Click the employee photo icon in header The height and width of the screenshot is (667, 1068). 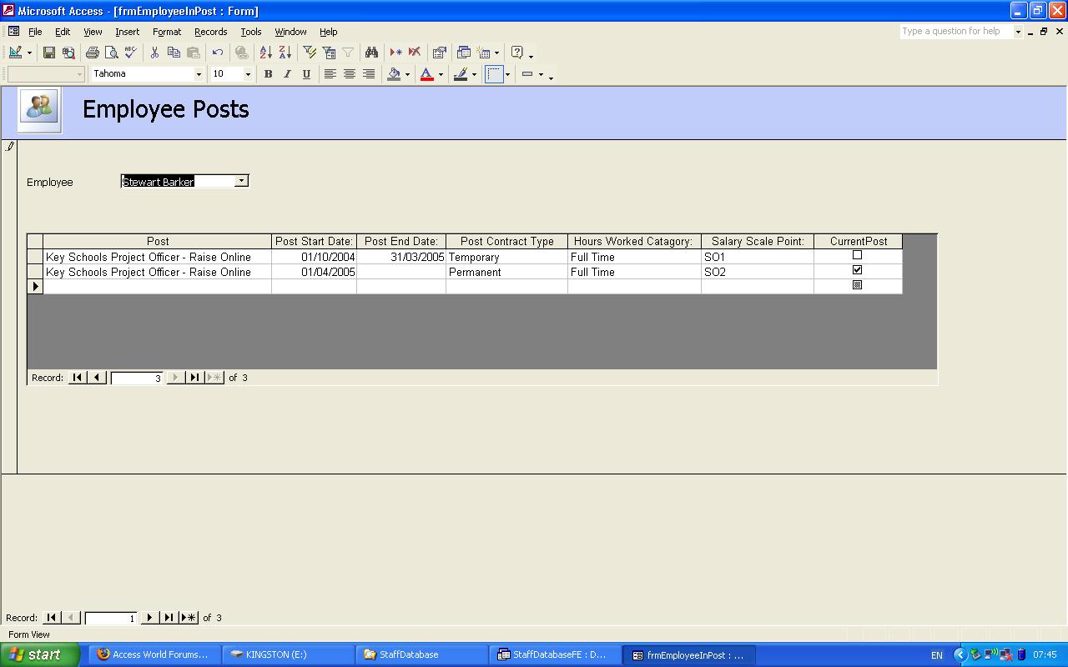[39, 108]
